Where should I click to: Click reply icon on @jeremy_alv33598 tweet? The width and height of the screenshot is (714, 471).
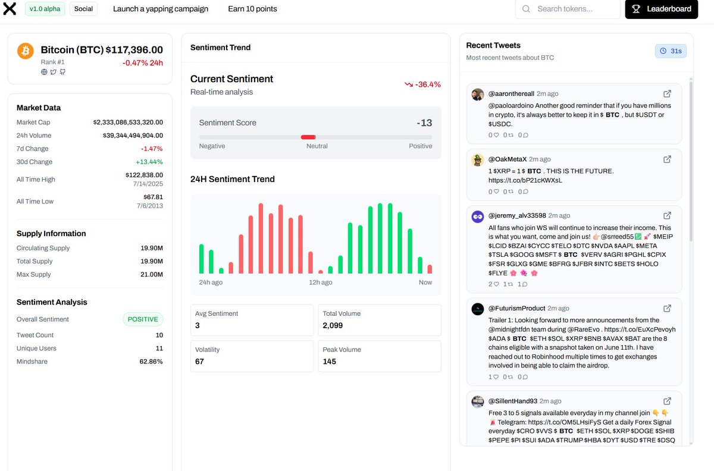pos(525,284)
